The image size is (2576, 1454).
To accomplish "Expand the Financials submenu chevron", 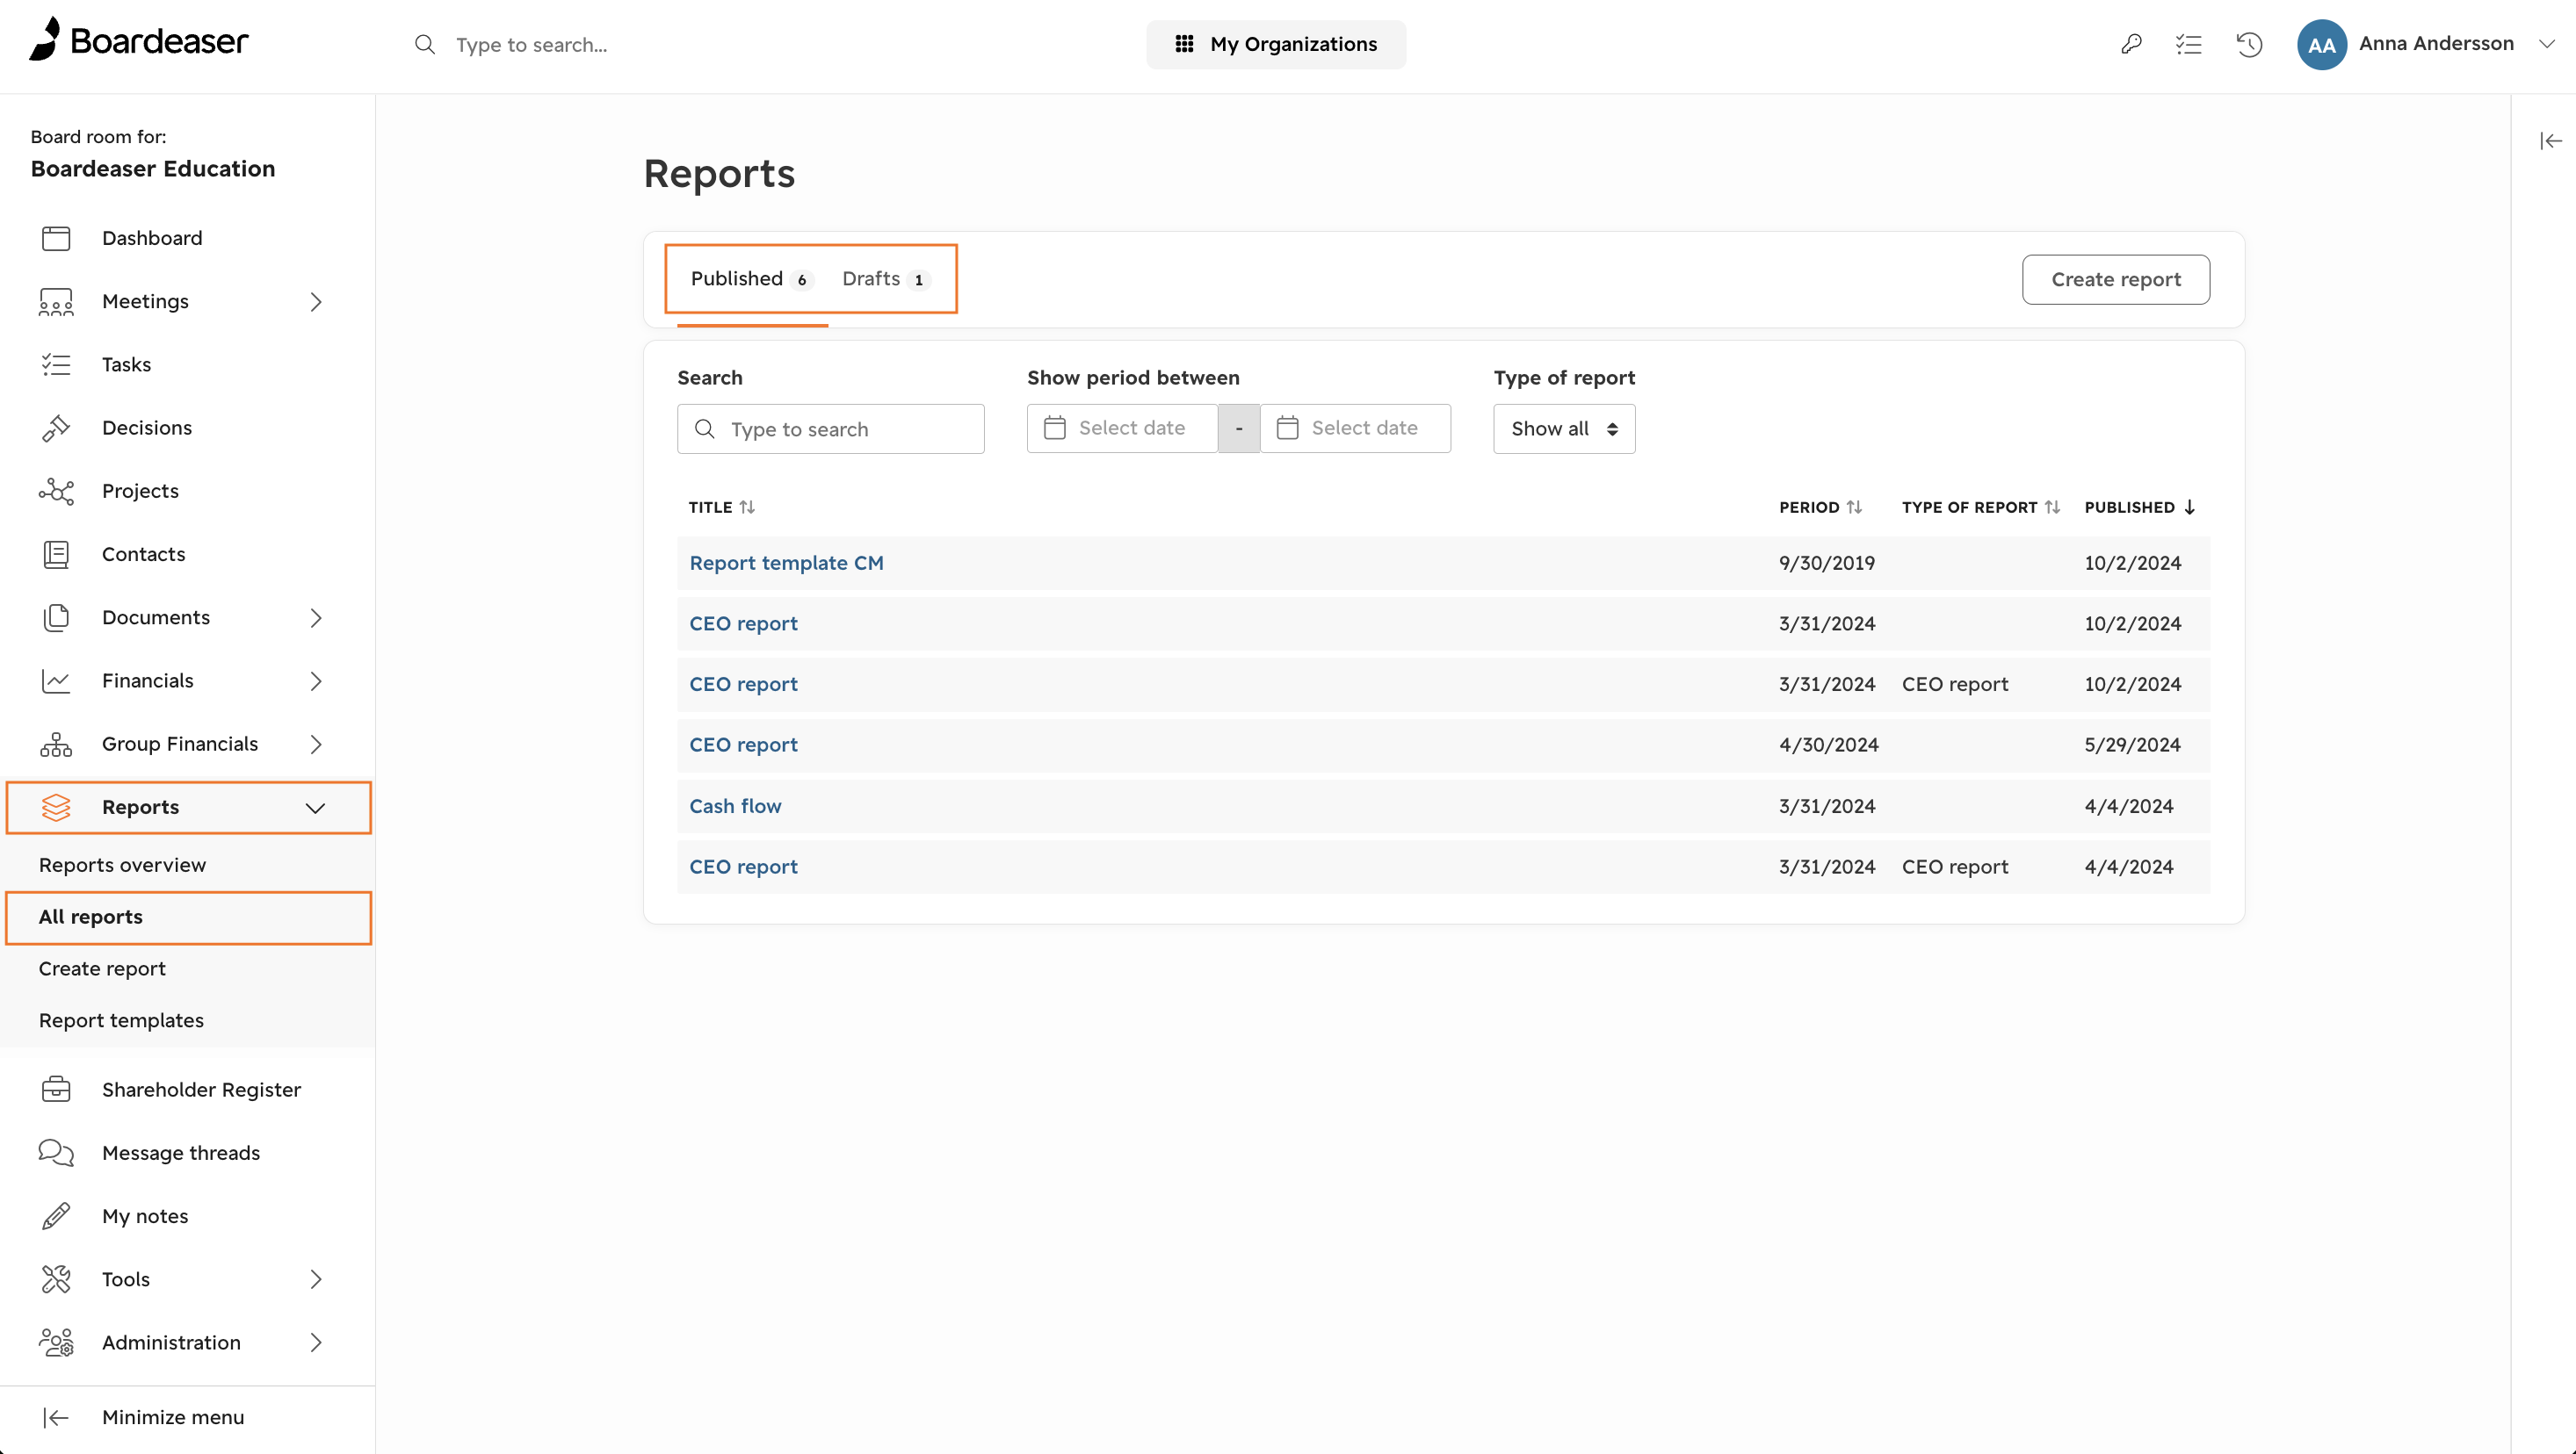I will pos(316,680).
